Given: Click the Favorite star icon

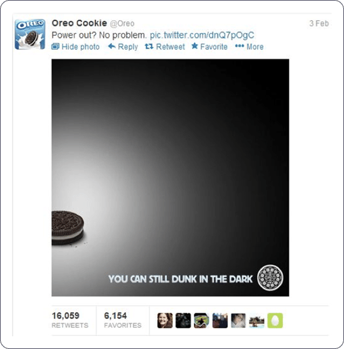Looking at the screenshot, I should pyautogui.click(x=195, y=46).
